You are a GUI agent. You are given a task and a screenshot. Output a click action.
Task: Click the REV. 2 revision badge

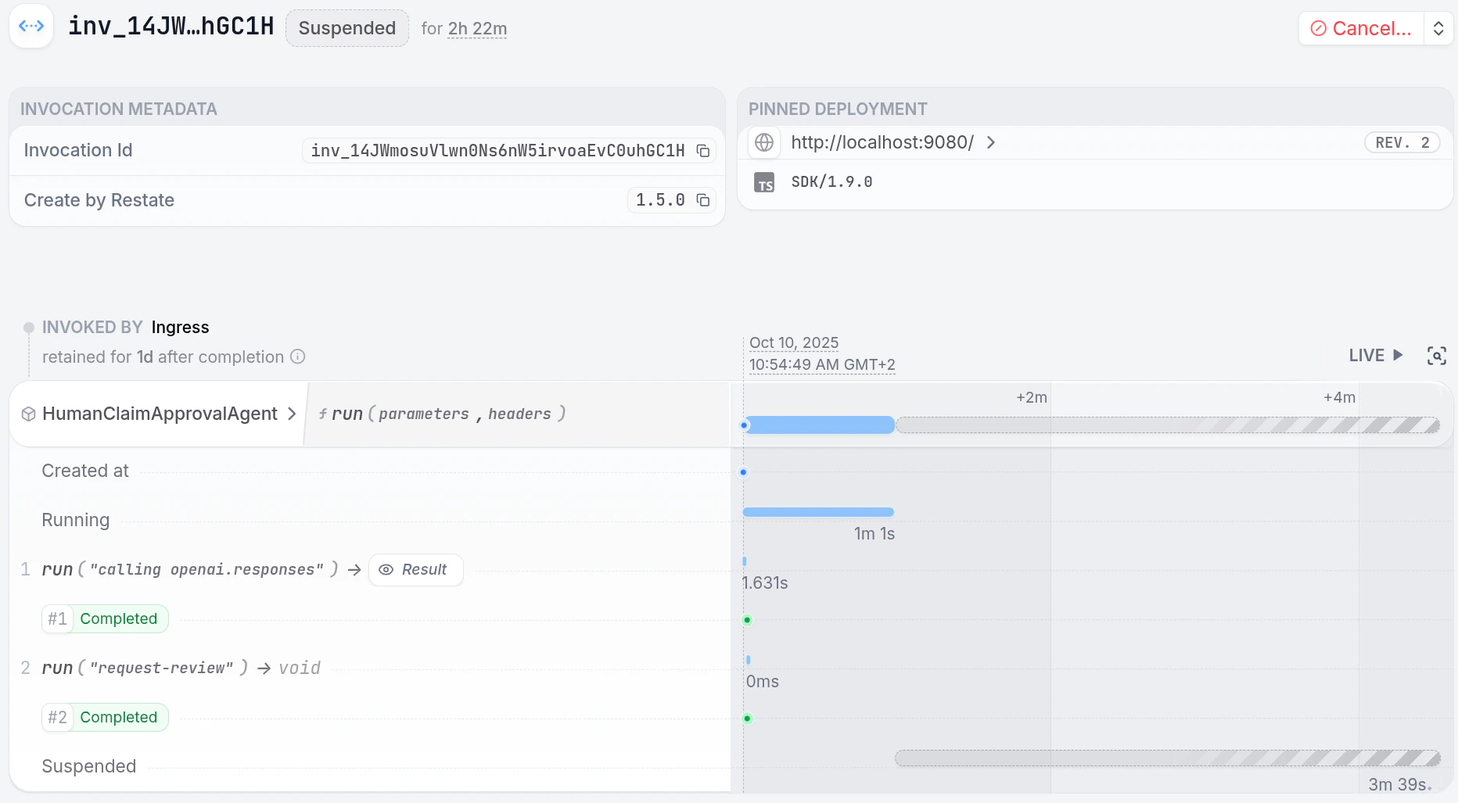[x=1402, y=142]
